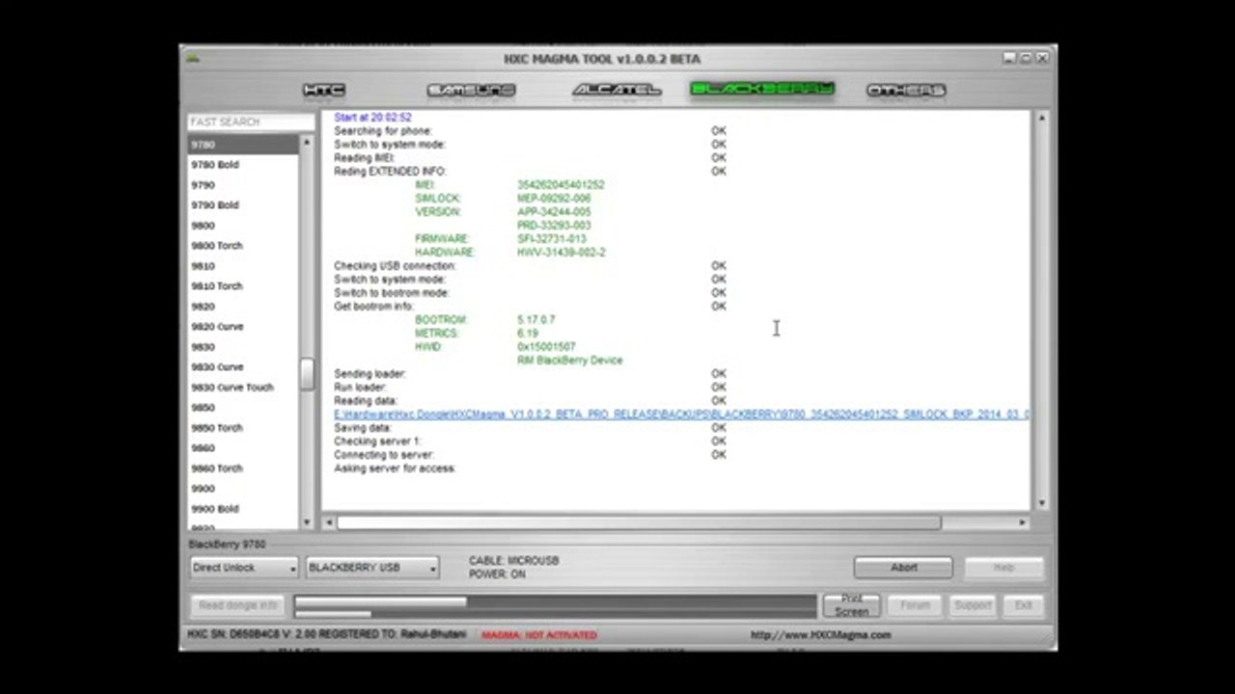Click the FAST SEARCH input field

251,122
